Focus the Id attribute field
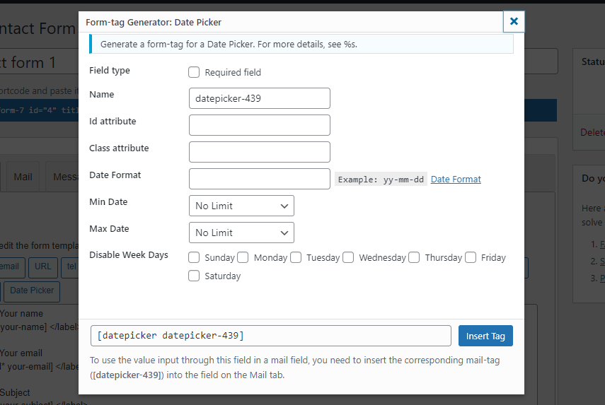The image size is (605, 405). point(260,125)
